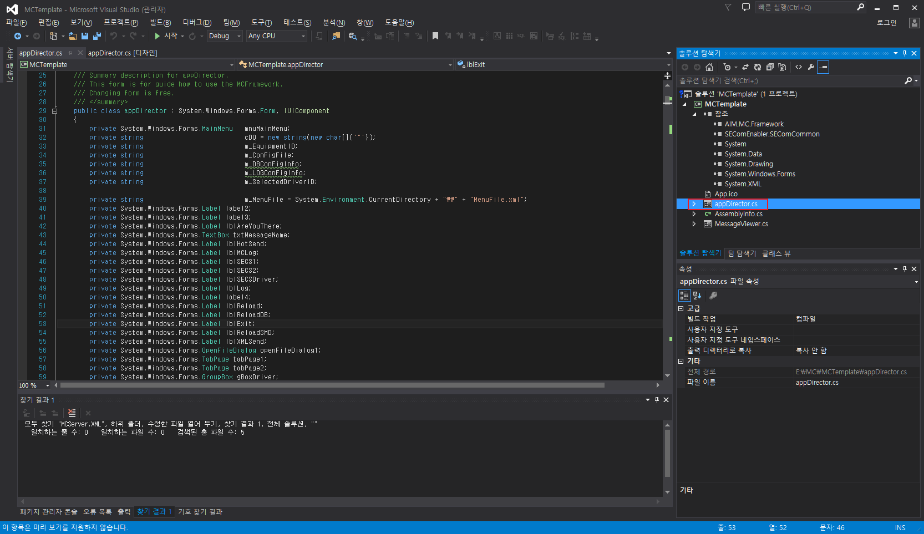Viewport: 924px width, 534px height.
Task: View code via the <> icon
Action: coord(799,67)
